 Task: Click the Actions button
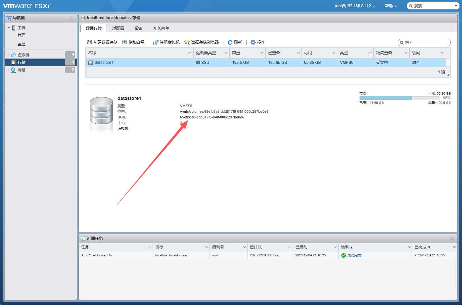pyautogui.click(x=258, y=42)
